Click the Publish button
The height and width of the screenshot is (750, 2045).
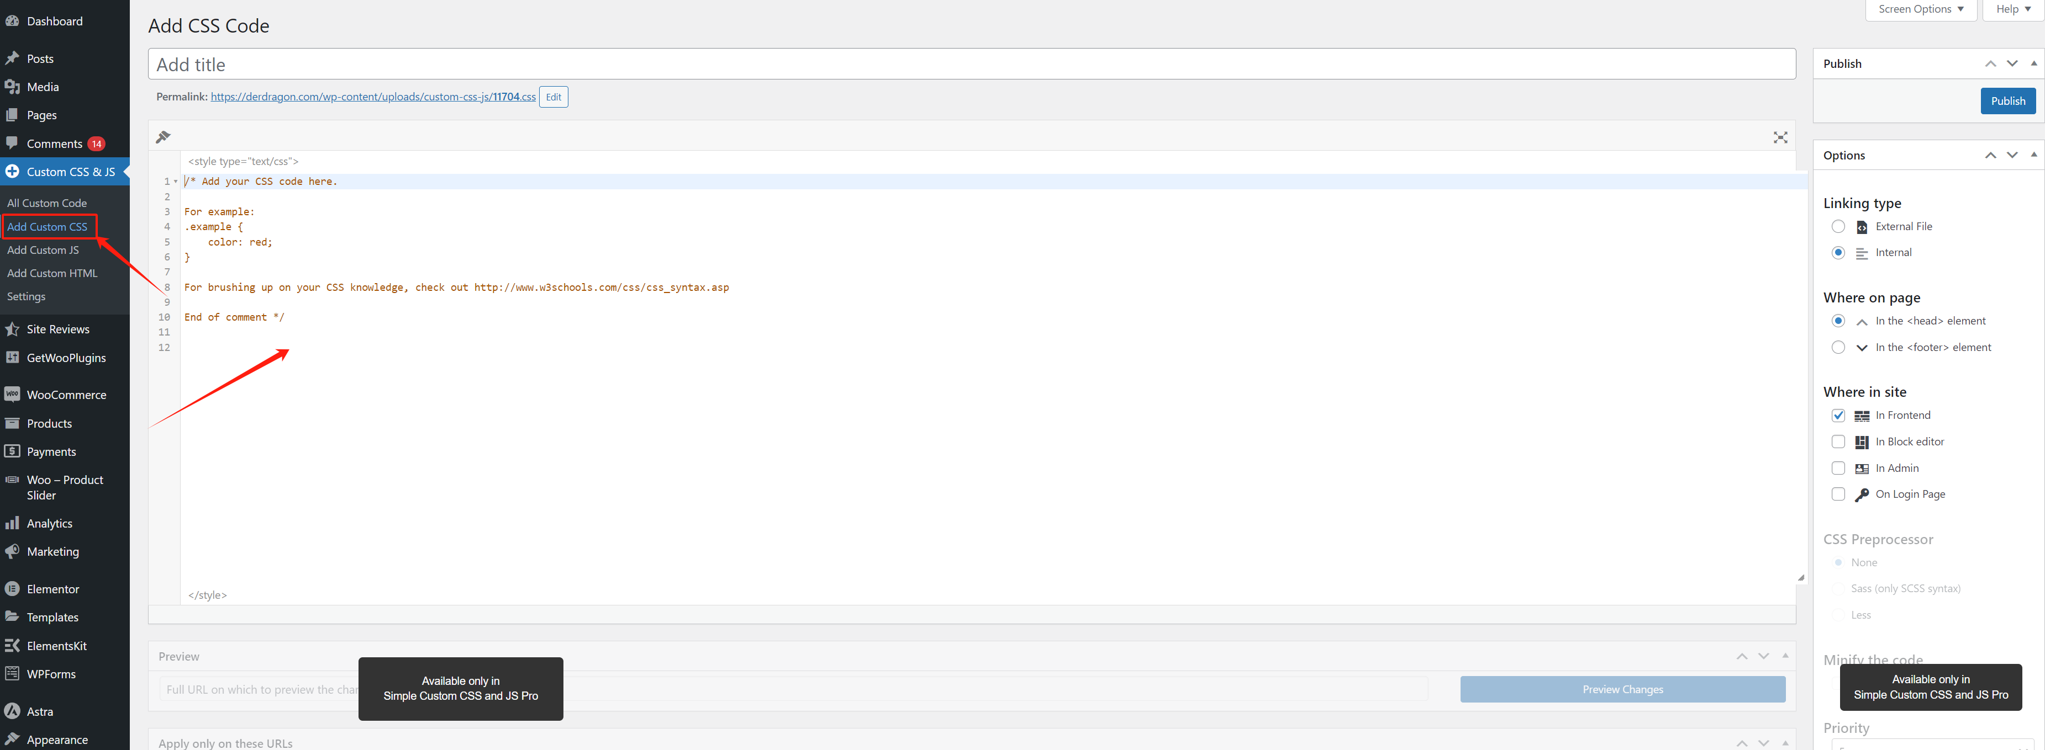click(x=2007, y=100)
